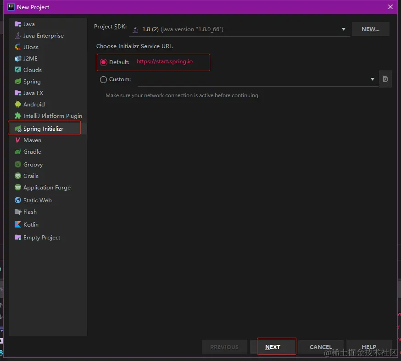Select the Default service URL radio button
Screen dimensions: 401x361
tap(103, 62)
